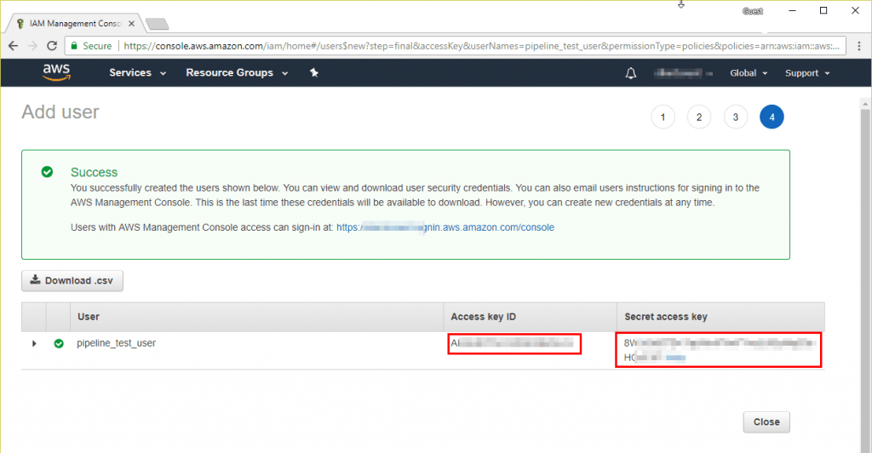This screenshot has width=872, height=453.
Task: Open the Resource Groups dropdown
Action: [236, 73]
